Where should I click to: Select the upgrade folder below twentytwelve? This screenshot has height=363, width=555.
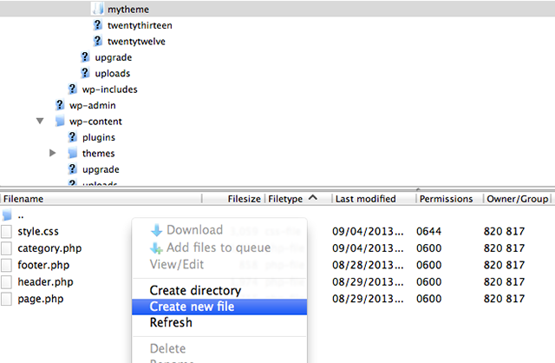(x=114, y=57)
